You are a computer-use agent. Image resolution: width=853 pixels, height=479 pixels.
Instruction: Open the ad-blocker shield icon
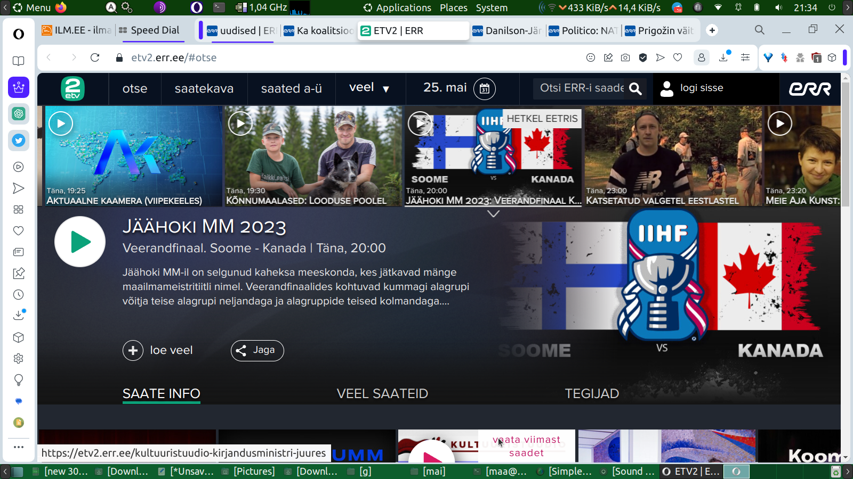coord(643,57)
